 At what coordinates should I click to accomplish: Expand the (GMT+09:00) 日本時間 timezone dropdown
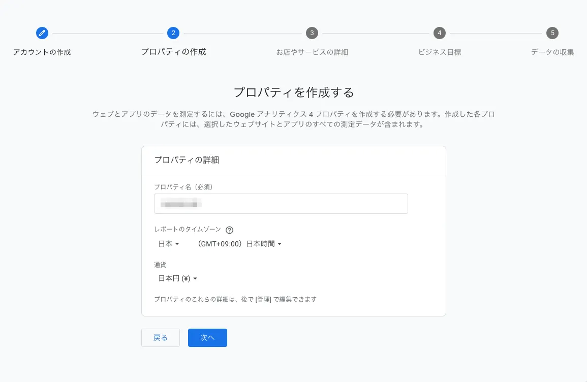coord(240,244)
